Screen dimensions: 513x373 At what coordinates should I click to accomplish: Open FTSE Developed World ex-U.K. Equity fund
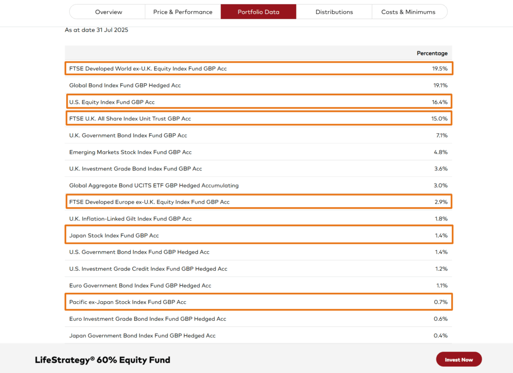[x=259, y=69]
